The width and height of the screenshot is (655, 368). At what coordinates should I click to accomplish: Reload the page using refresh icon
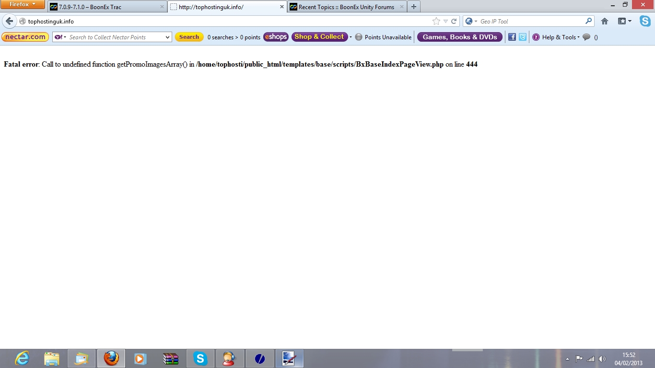pyautogui.click(x=454, y=22)
